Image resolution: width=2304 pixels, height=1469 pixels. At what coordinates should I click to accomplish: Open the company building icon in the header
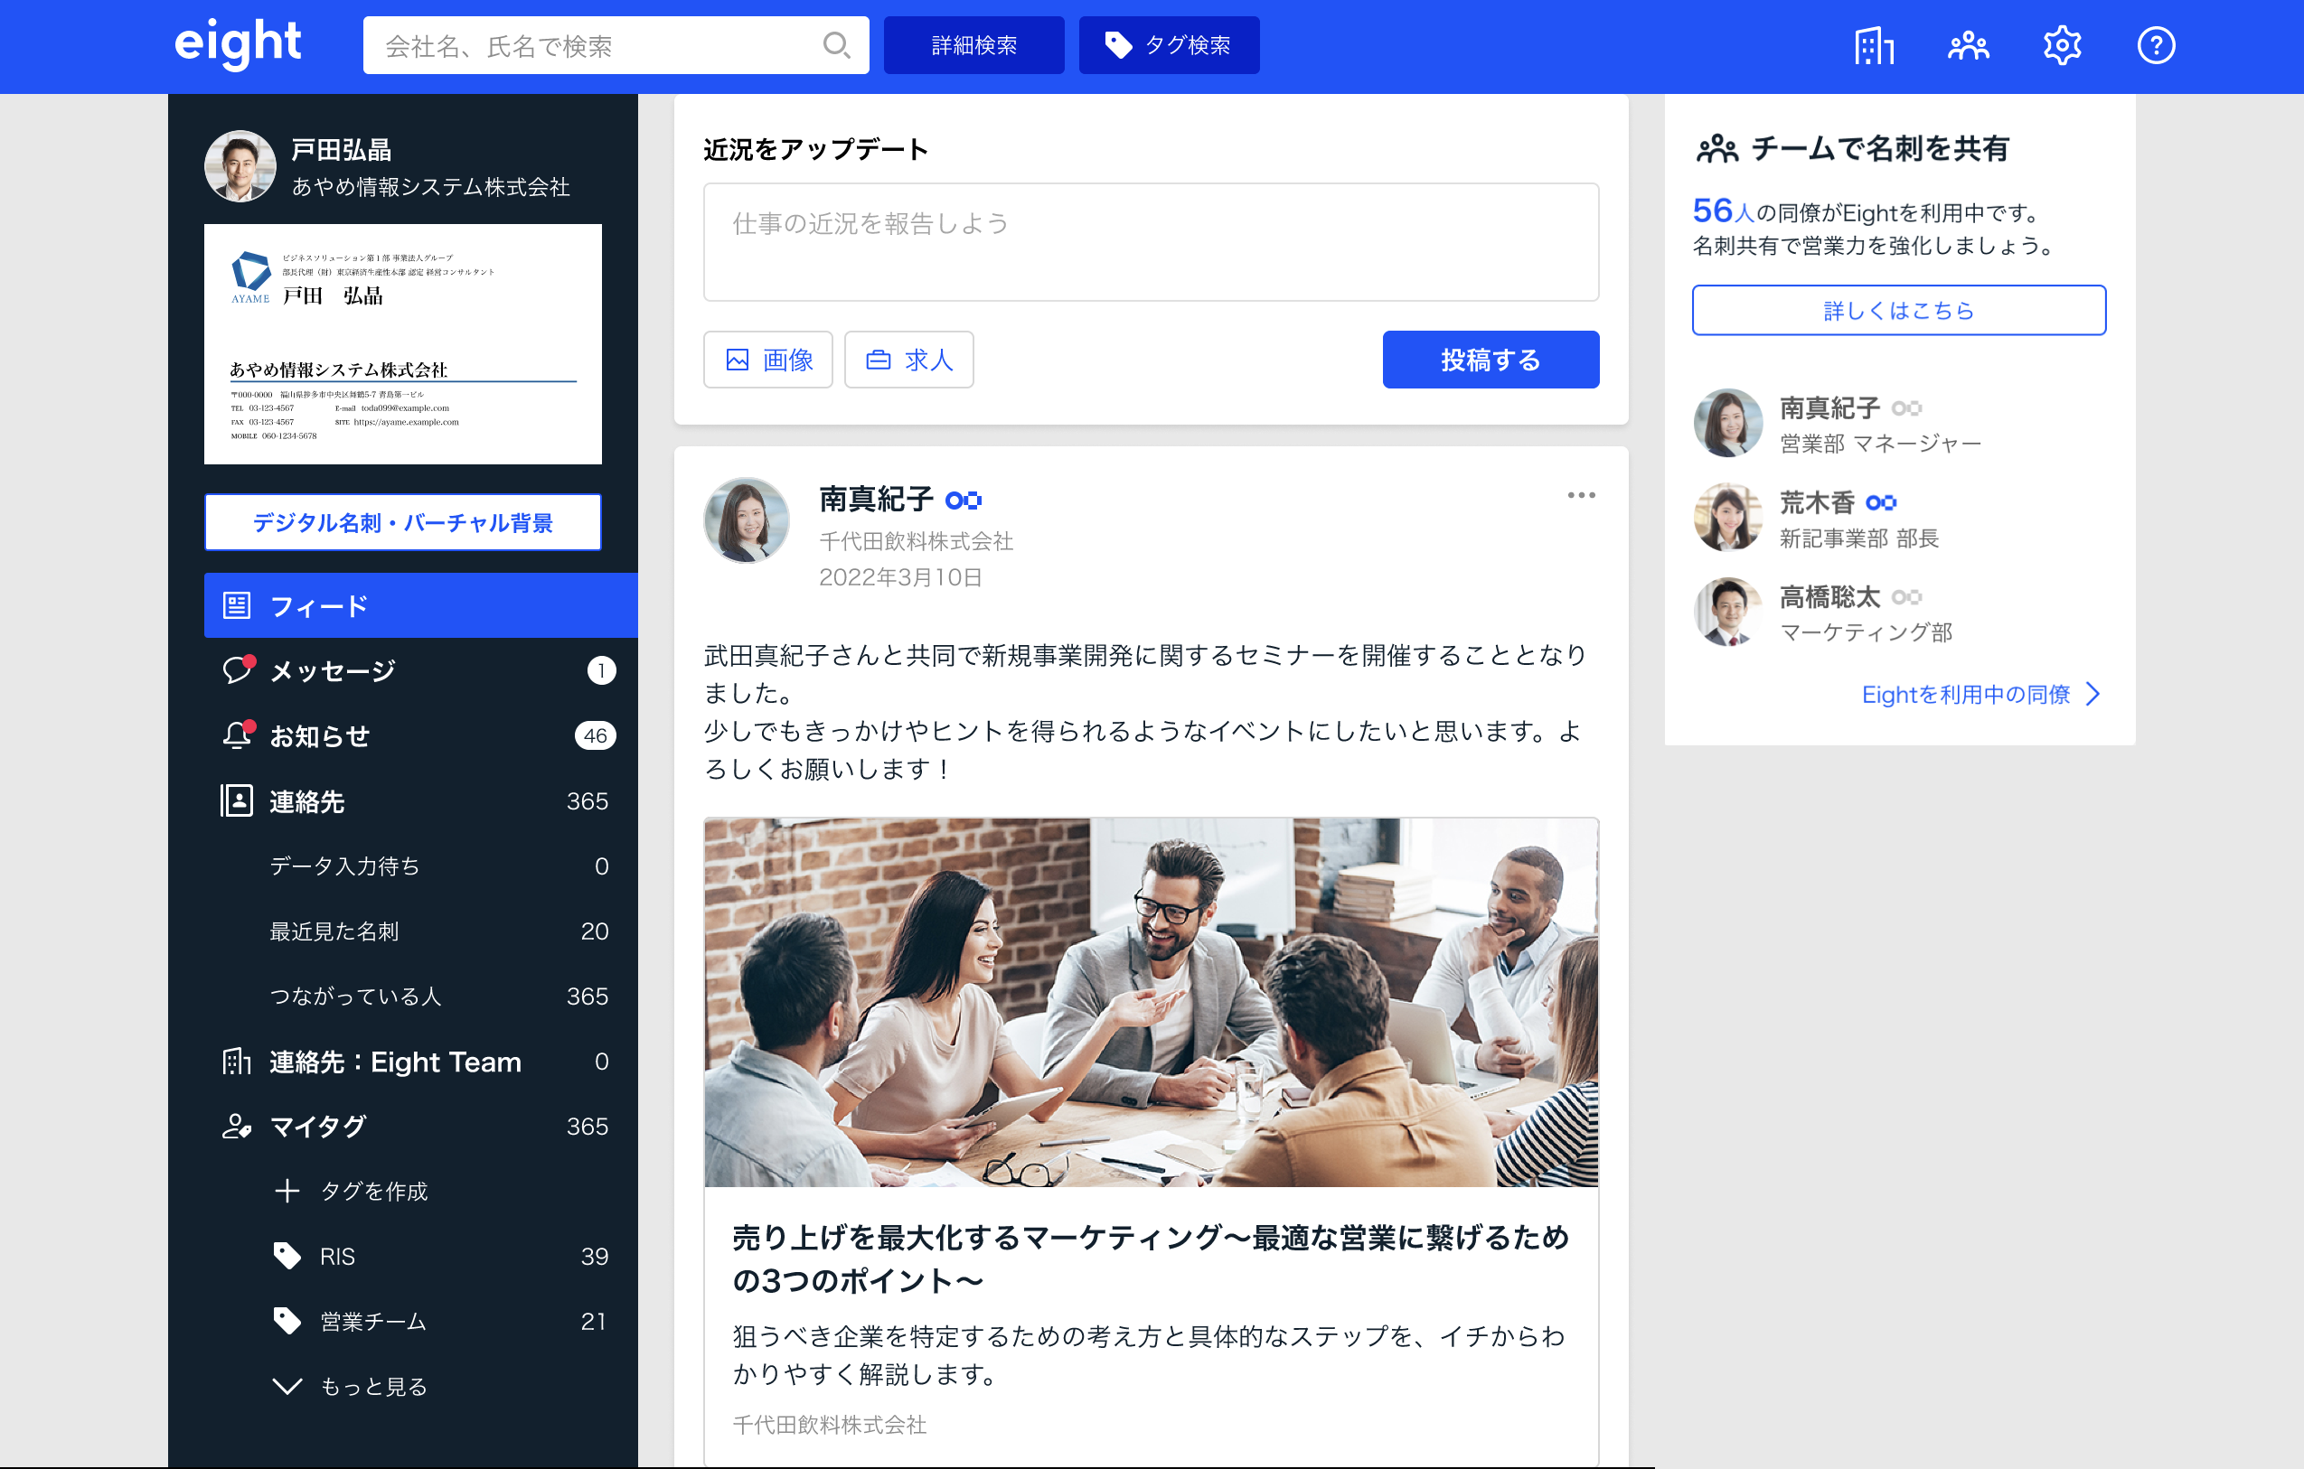pos(1873,44)
